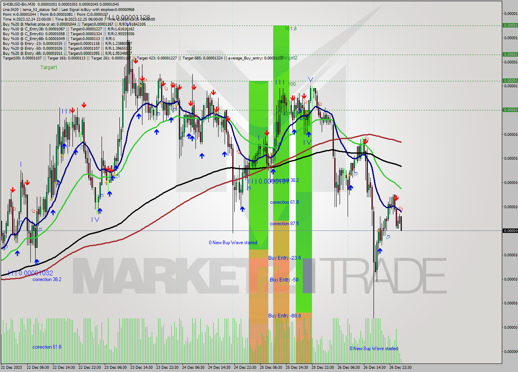Click the standalone blue V wave label
518x372 pixels.
[x=310, y=79]
